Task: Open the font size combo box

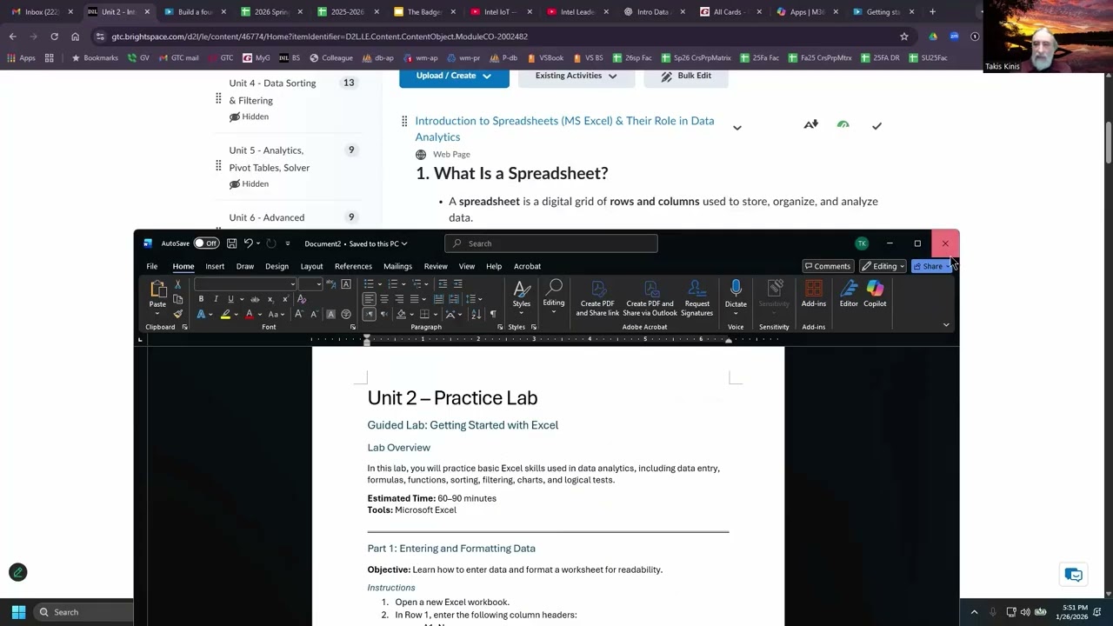Action: [x=310, y=284]
